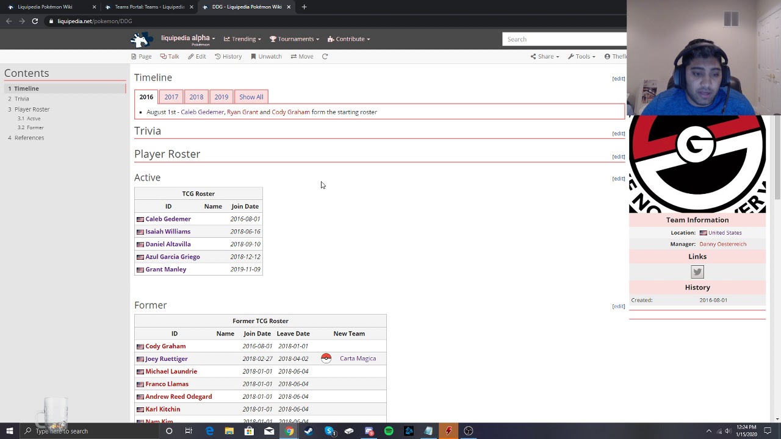Open Grant Manley player page

[x=165, y=269]
